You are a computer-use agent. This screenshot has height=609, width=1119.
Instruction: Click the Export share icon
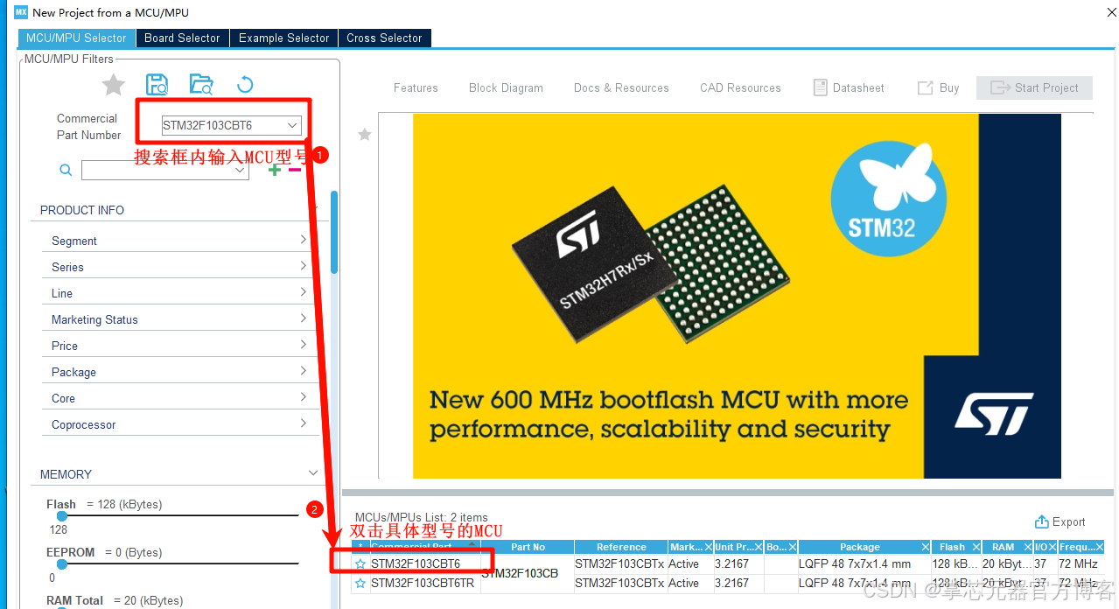coord(1041,521)
